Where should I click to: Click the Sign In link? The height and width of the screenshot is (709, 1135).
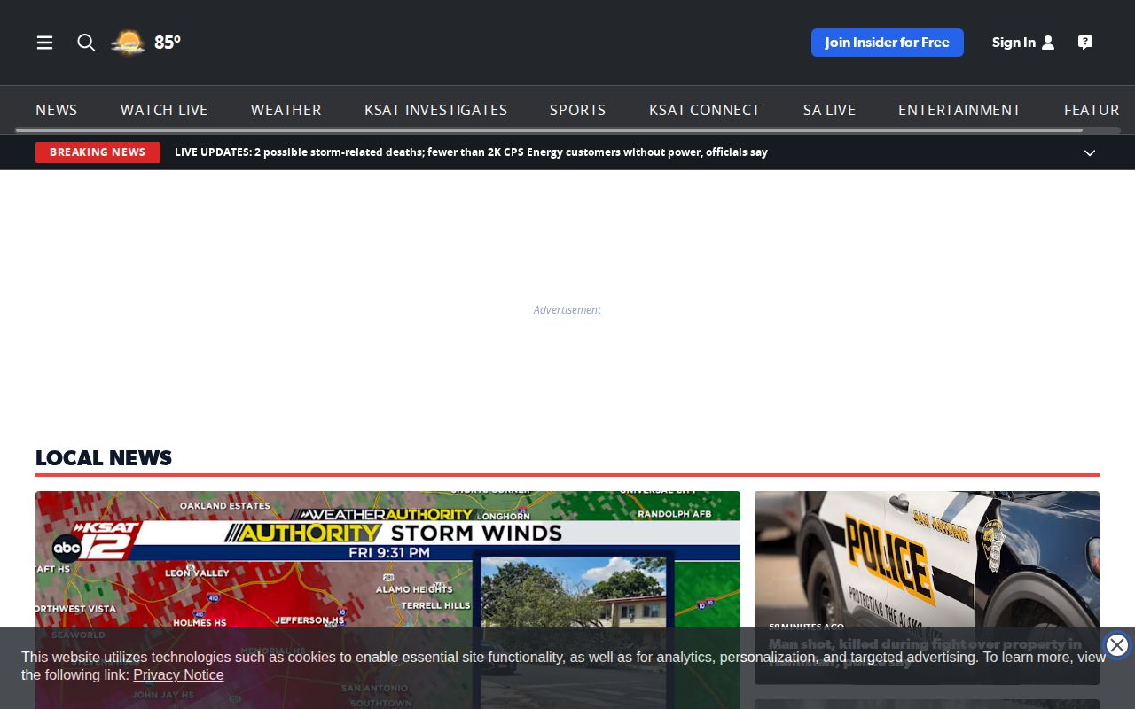point(1014,43)
